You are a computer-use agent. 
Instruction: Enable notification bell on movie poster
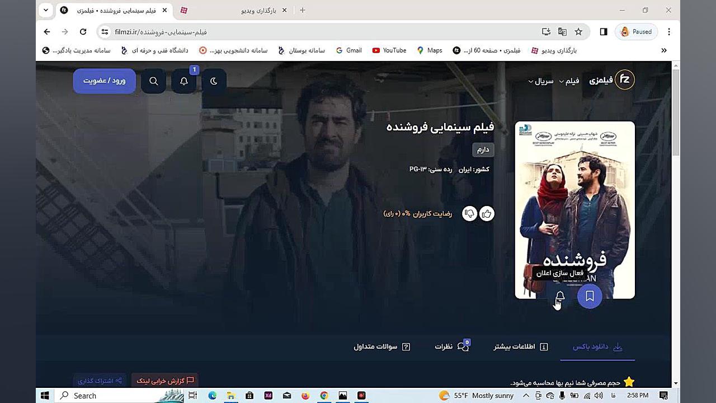coord(560,296)
